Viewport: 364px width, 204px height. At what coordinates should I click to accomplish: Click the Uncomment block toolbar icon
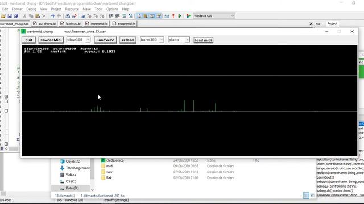[130, 16]
